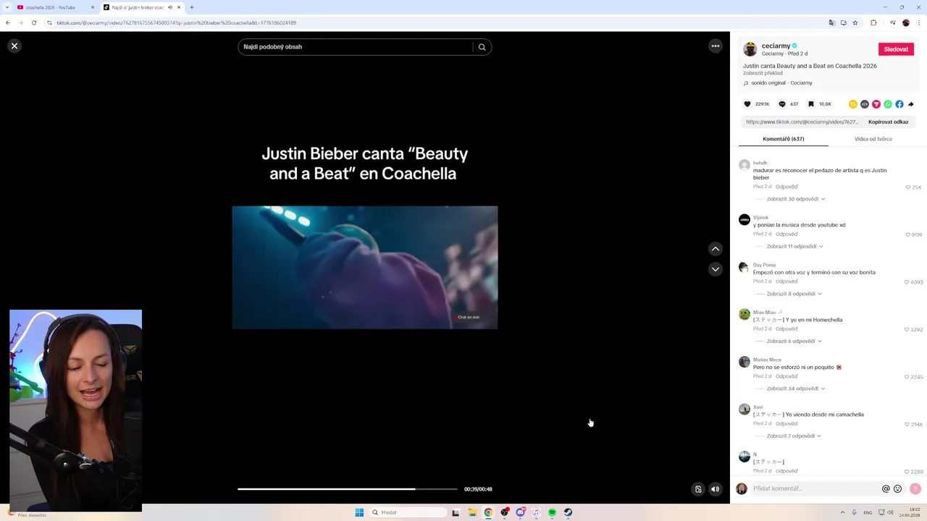Viewport: 927px width, 521px height.
Task: Toggle auto-scroll icon beside volume
Action: click(698, 489)
